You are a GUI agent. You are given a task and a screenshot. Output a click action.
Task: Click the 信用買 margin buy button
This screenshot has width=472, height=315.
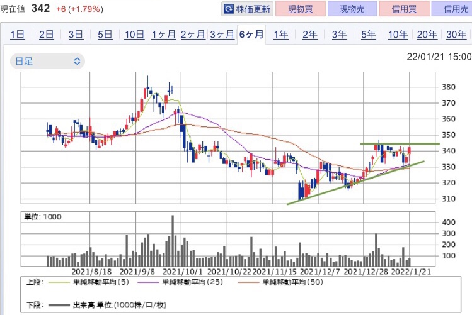(x=404, y=9)
